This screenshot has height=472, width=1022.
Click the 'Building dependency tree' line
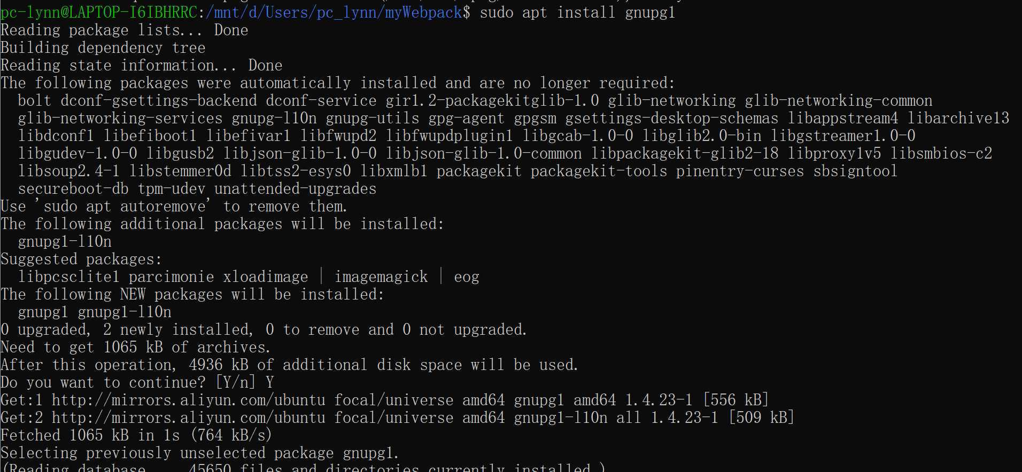click(x=103, y=48)
